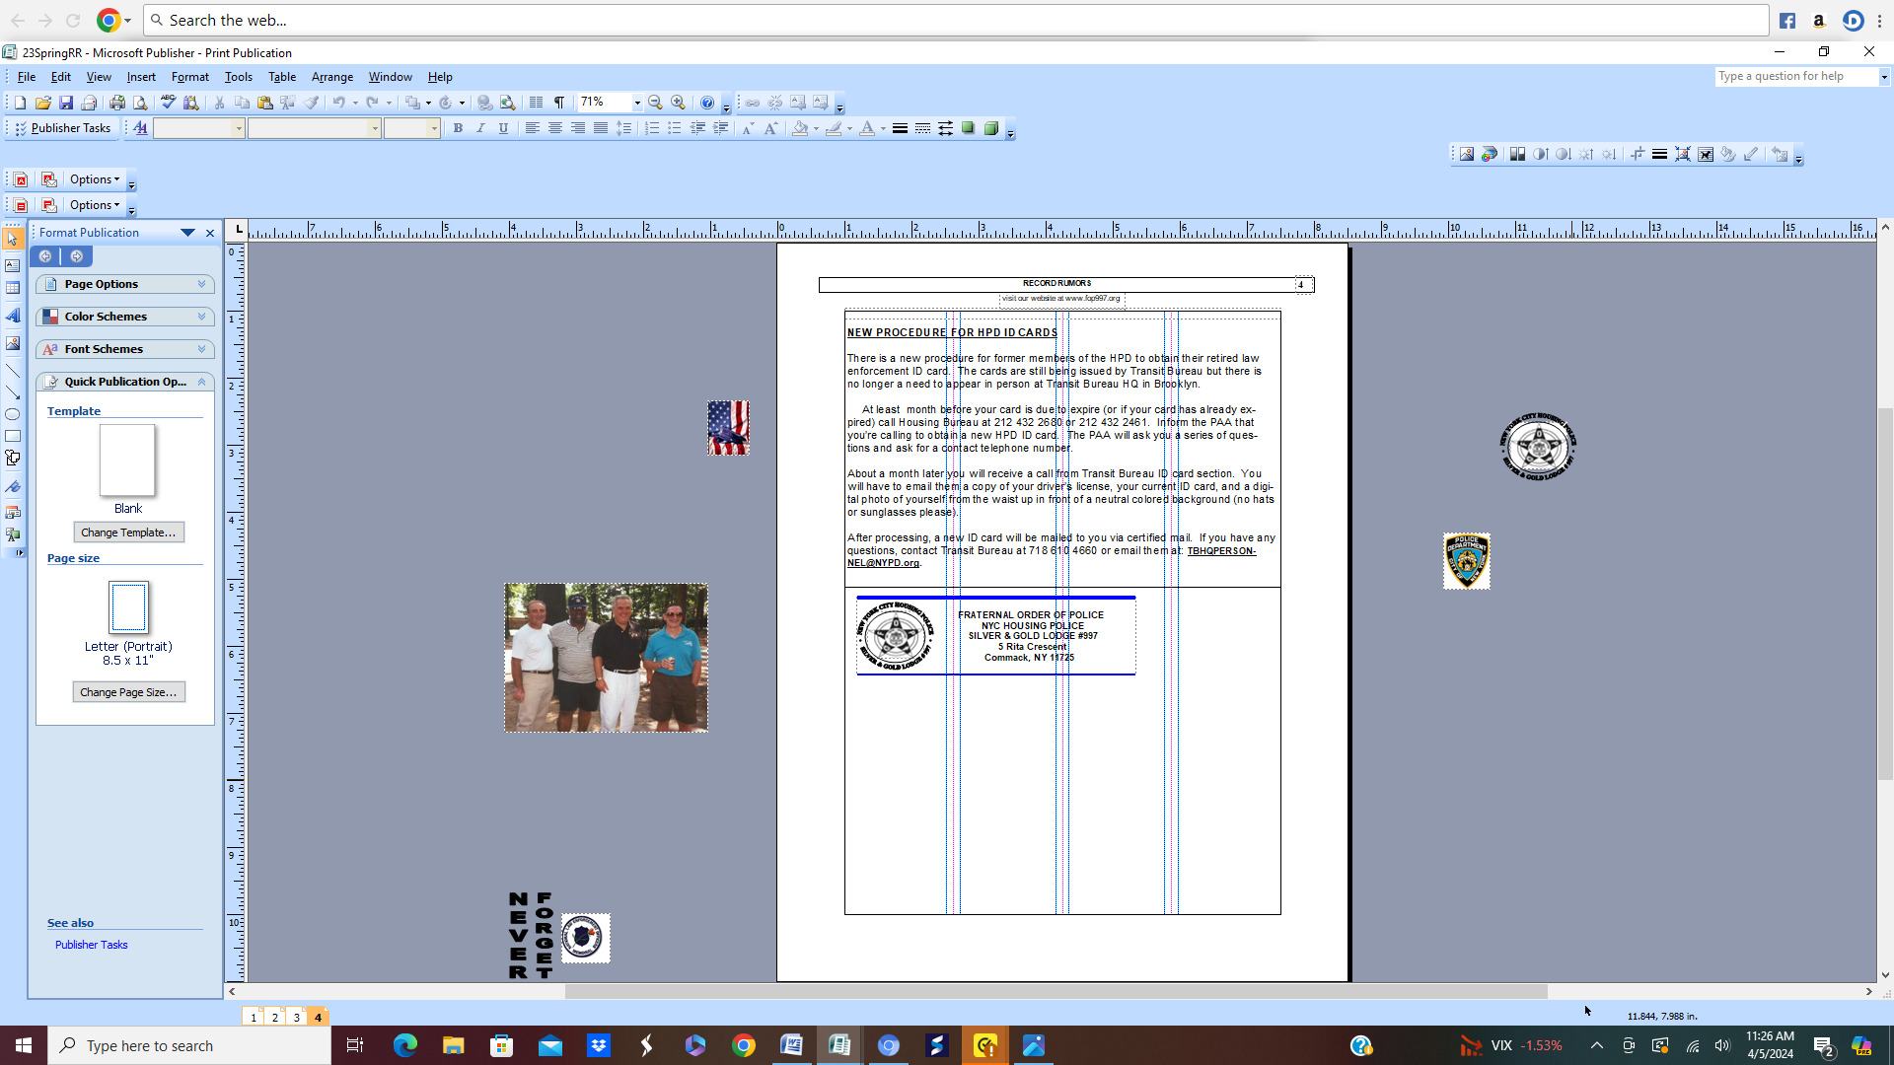Viewport: 1894px width, 1065px height.
Task: Click the Zoom Out magnifier icon
Action: (x=655, y=103)
